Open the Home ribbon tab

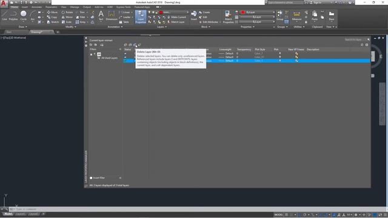pyautogui.click(x=15, y=7)
